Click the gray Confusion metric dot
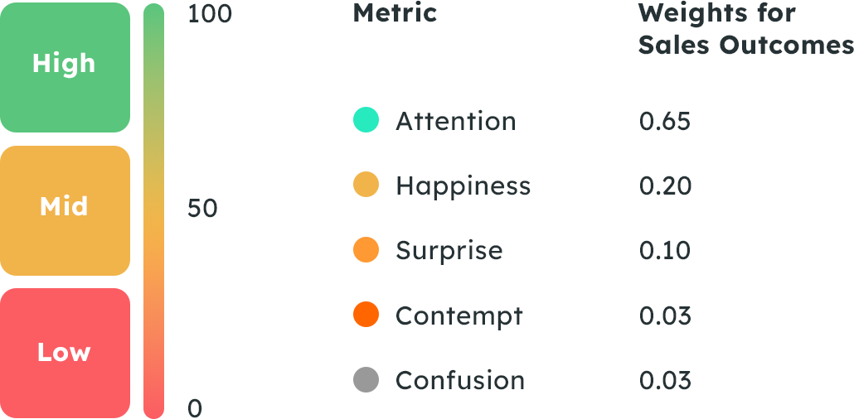The image size is (854, 419). [x=366, y=380]
